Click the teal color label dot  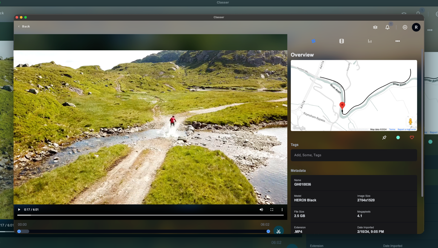398,138
